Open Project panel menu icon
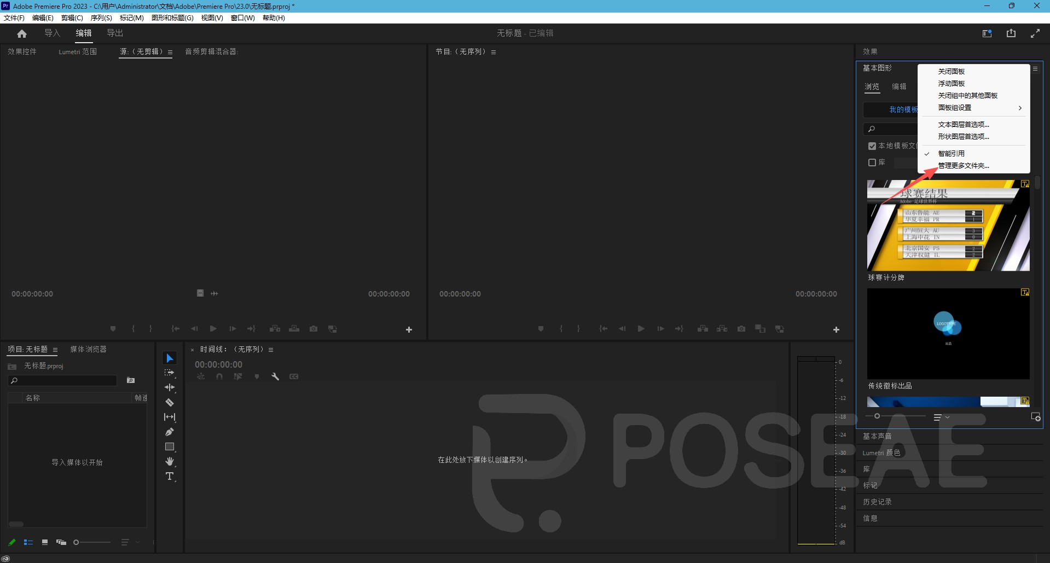The width and height of the screenshot is (1050, 563). click(55, 350)
